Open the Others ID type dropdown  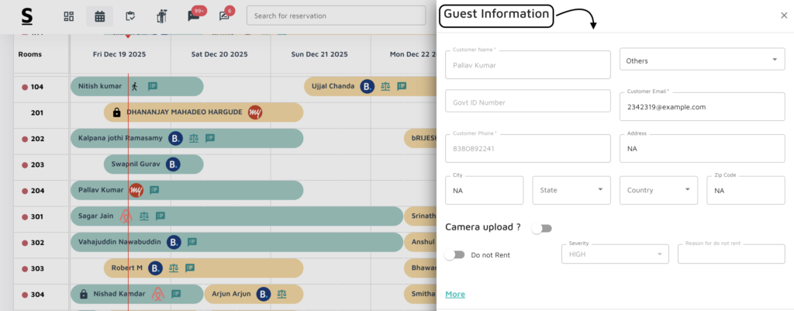tap(702, 60)
